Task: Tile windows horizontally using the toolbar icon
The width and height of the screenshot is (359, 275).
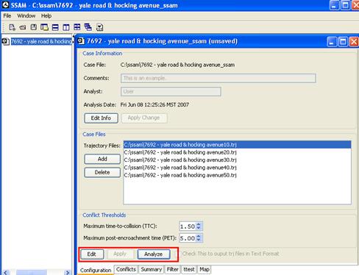Action: tap(55, 27)
